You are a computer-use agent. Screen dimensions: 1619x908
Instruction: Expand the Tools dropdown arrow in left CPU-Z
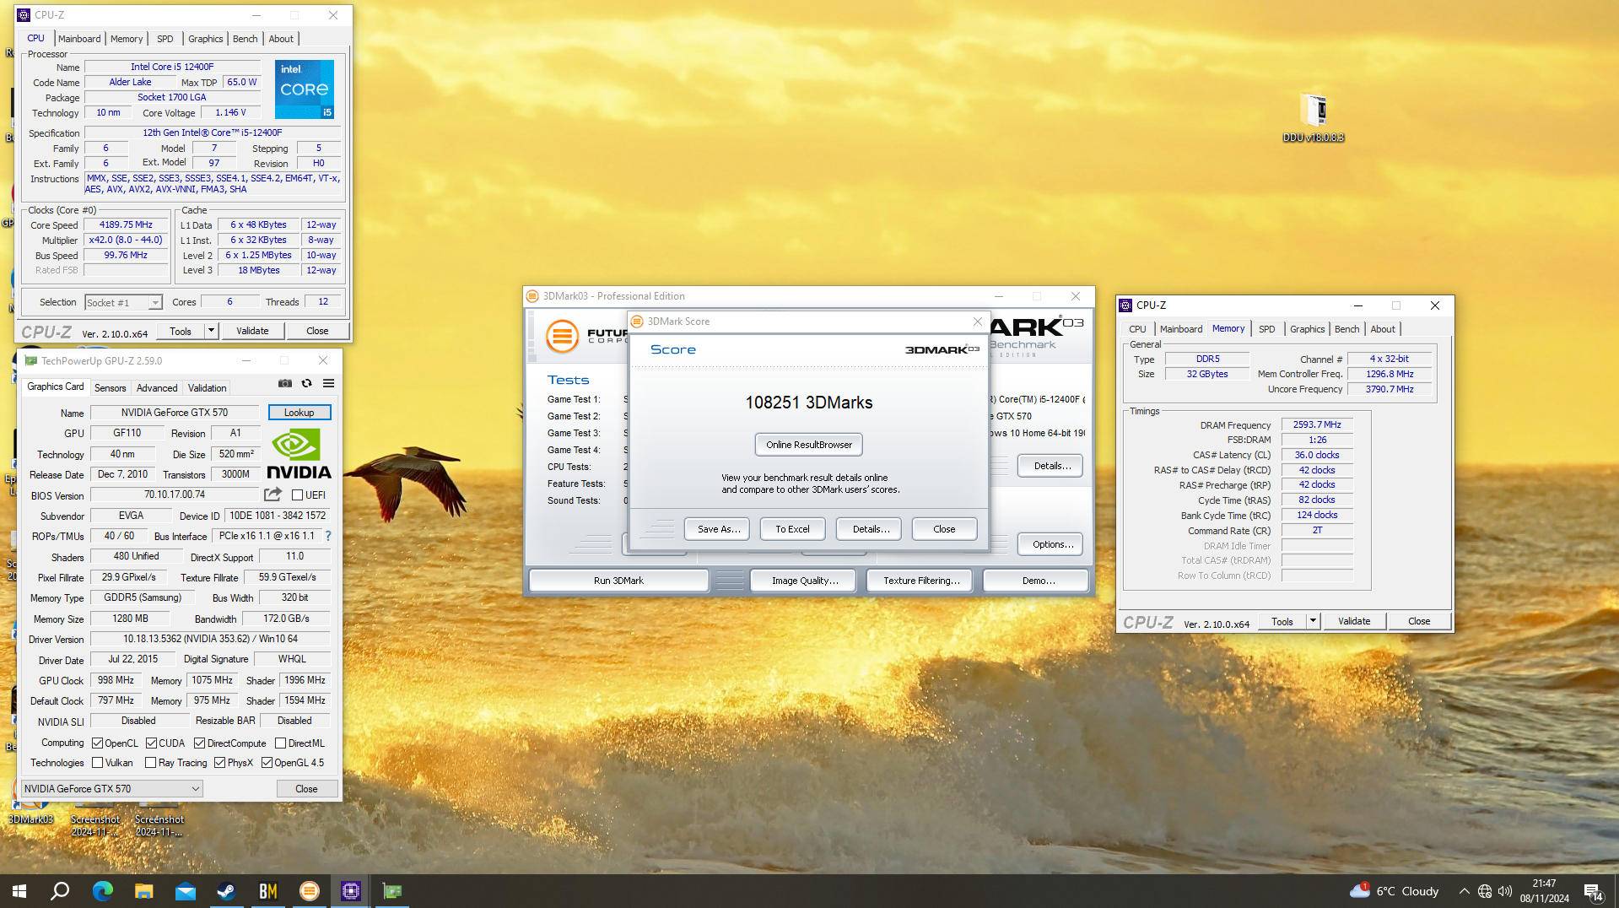(211, 331)
